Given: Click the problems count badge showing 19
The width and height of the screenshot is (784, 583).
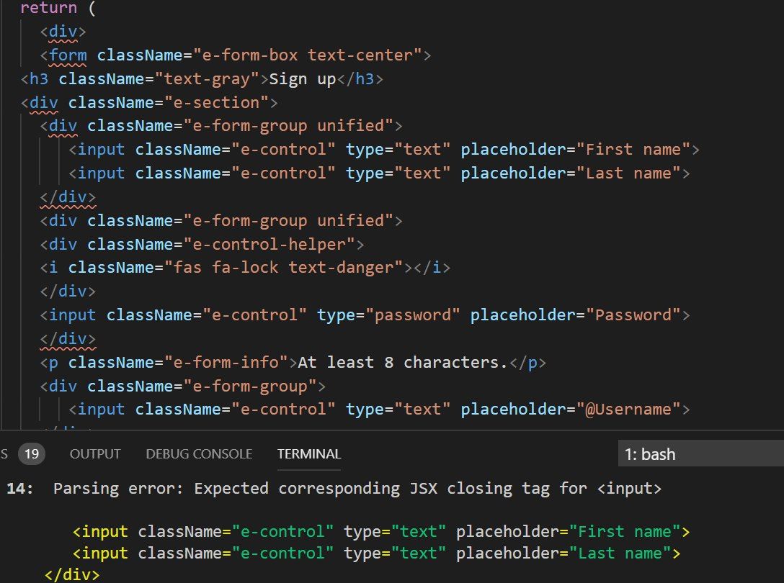Looking at the screenshot, I should coord(31,454).
